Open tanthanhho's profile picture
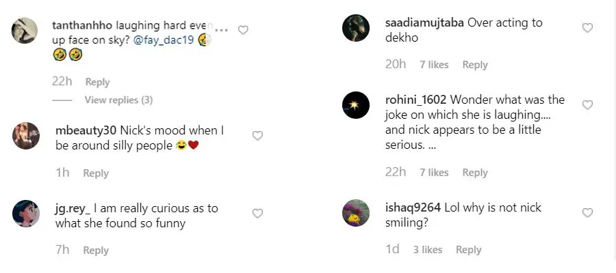The width and height of the screenshot is (616, 273). 26,31
